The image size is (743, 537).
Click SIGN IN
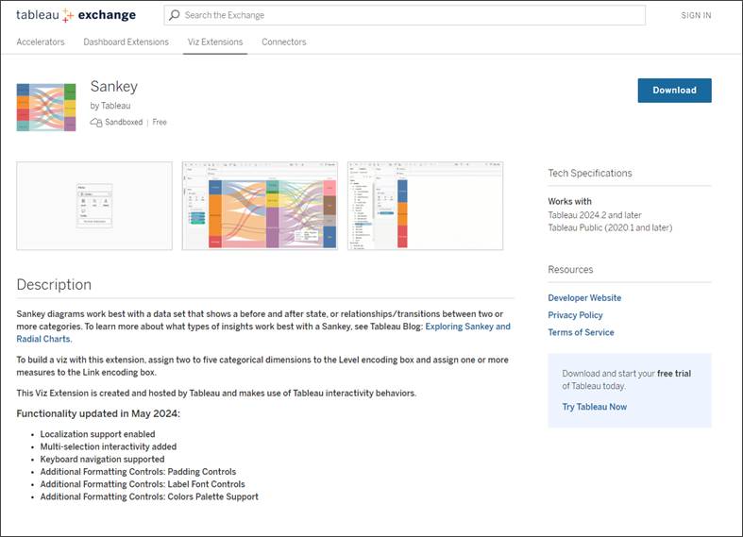pyautogui.click(x=696, y=15)
